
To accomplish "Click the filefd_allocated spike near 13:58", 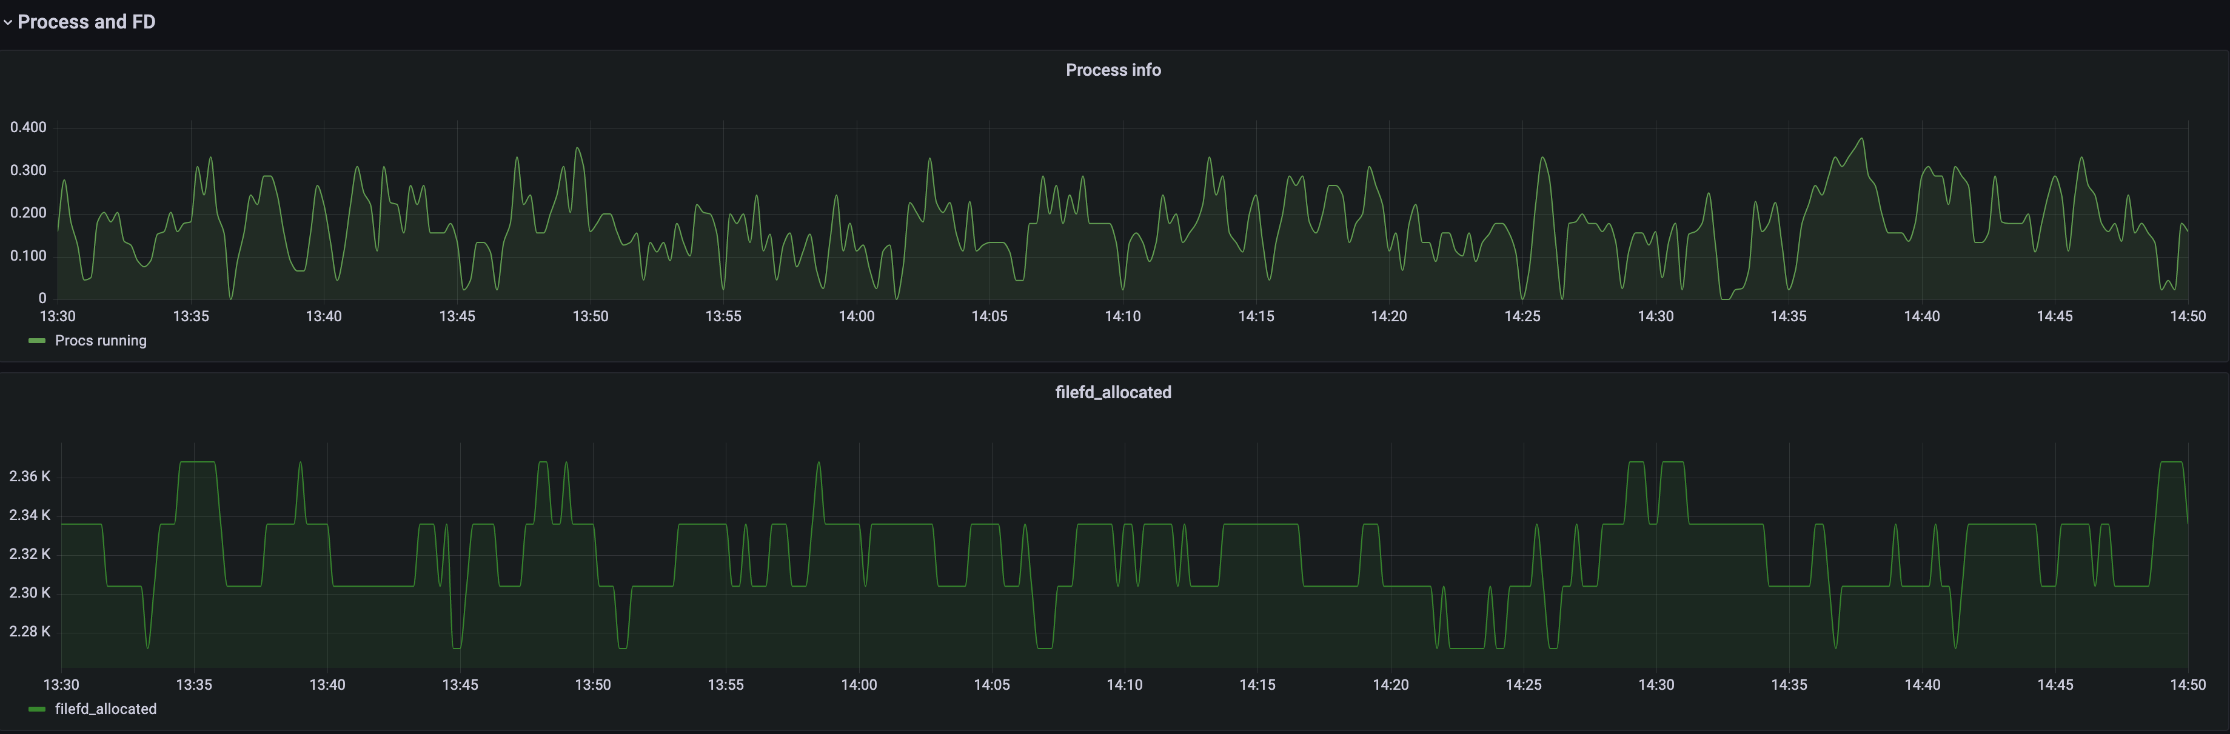I will (x=818, y=463).
